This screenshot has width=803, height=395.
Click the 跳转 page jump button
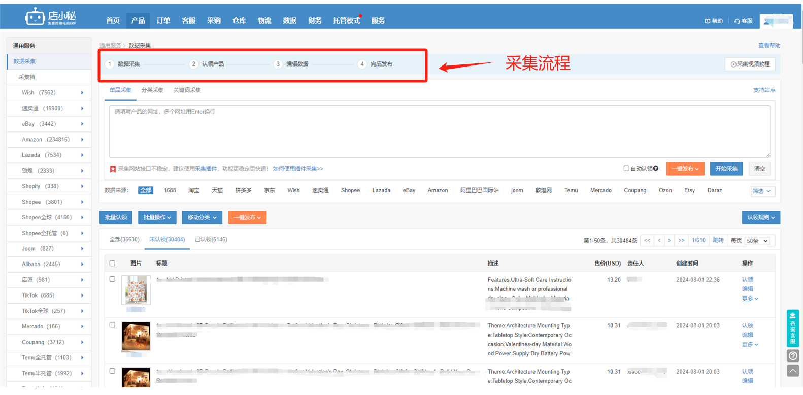click(718, 240)
